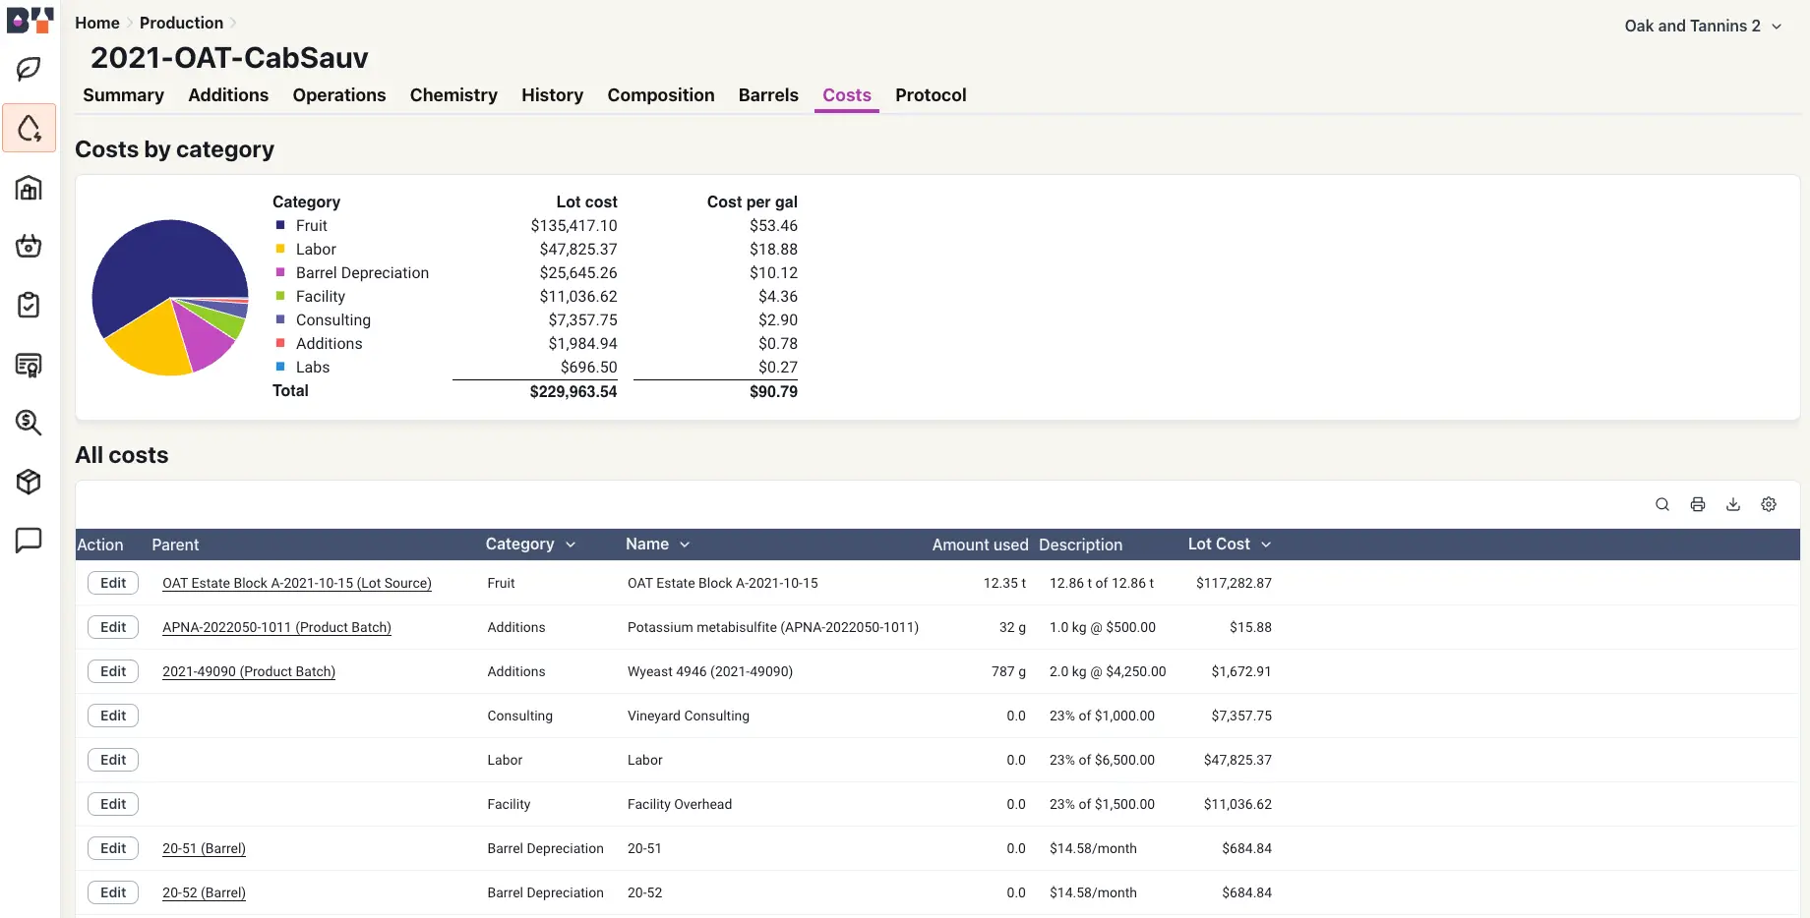Open table settings gear icon
This screenshot has height=918, width=1810.
[1769, 504]
